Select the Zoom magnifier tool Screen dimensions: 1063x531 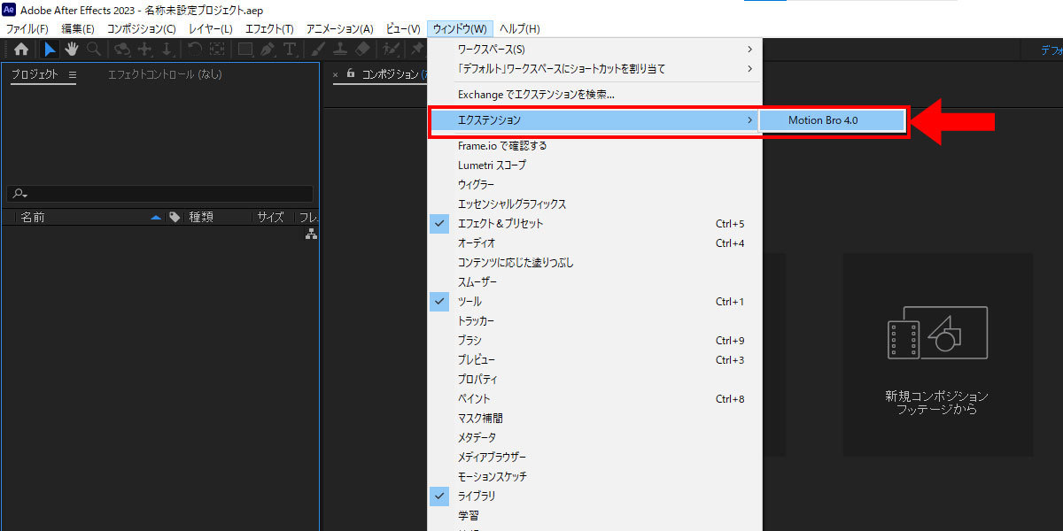93,50
